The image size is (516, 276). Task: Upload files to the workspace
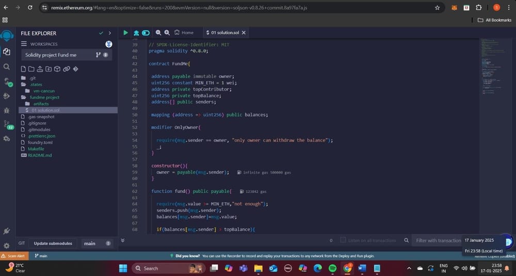coord(40,69)
